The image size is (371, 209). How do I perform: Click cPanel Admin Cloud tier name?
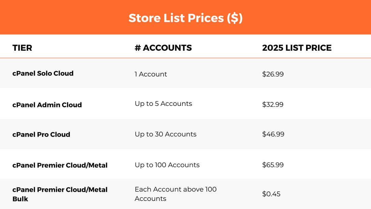click(x=47, y=105)
